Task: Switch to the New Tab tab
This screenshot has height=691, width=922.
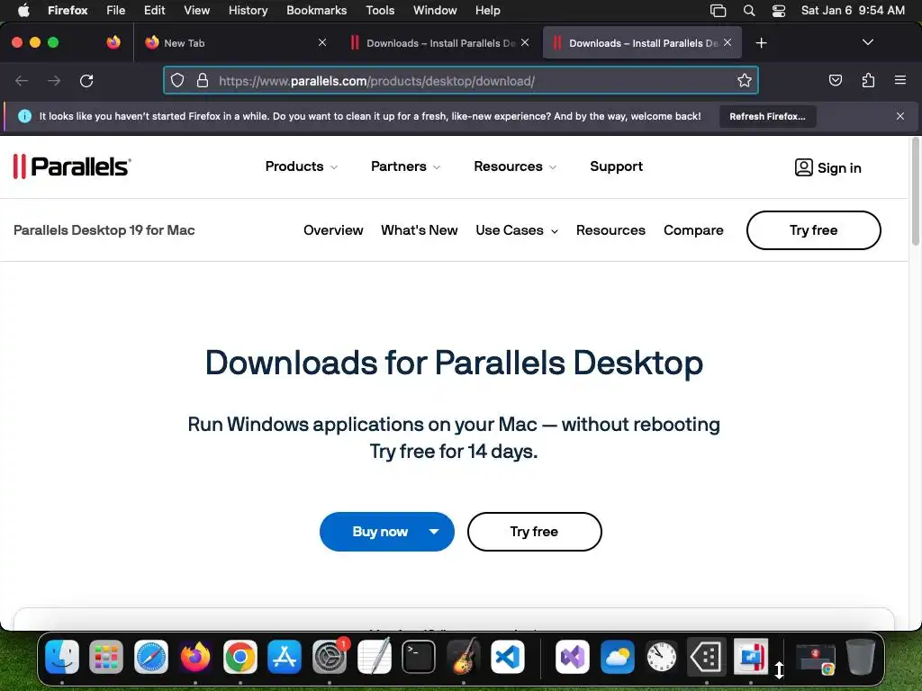Action: [235, 43]
